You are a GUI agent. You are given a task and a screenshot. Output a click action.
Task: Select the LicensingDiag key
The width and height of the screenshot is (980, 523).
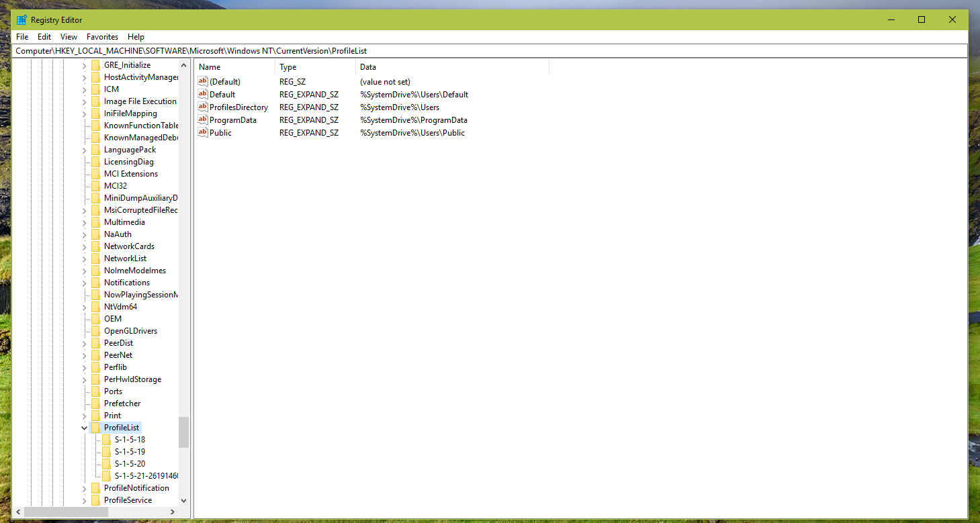129,162
